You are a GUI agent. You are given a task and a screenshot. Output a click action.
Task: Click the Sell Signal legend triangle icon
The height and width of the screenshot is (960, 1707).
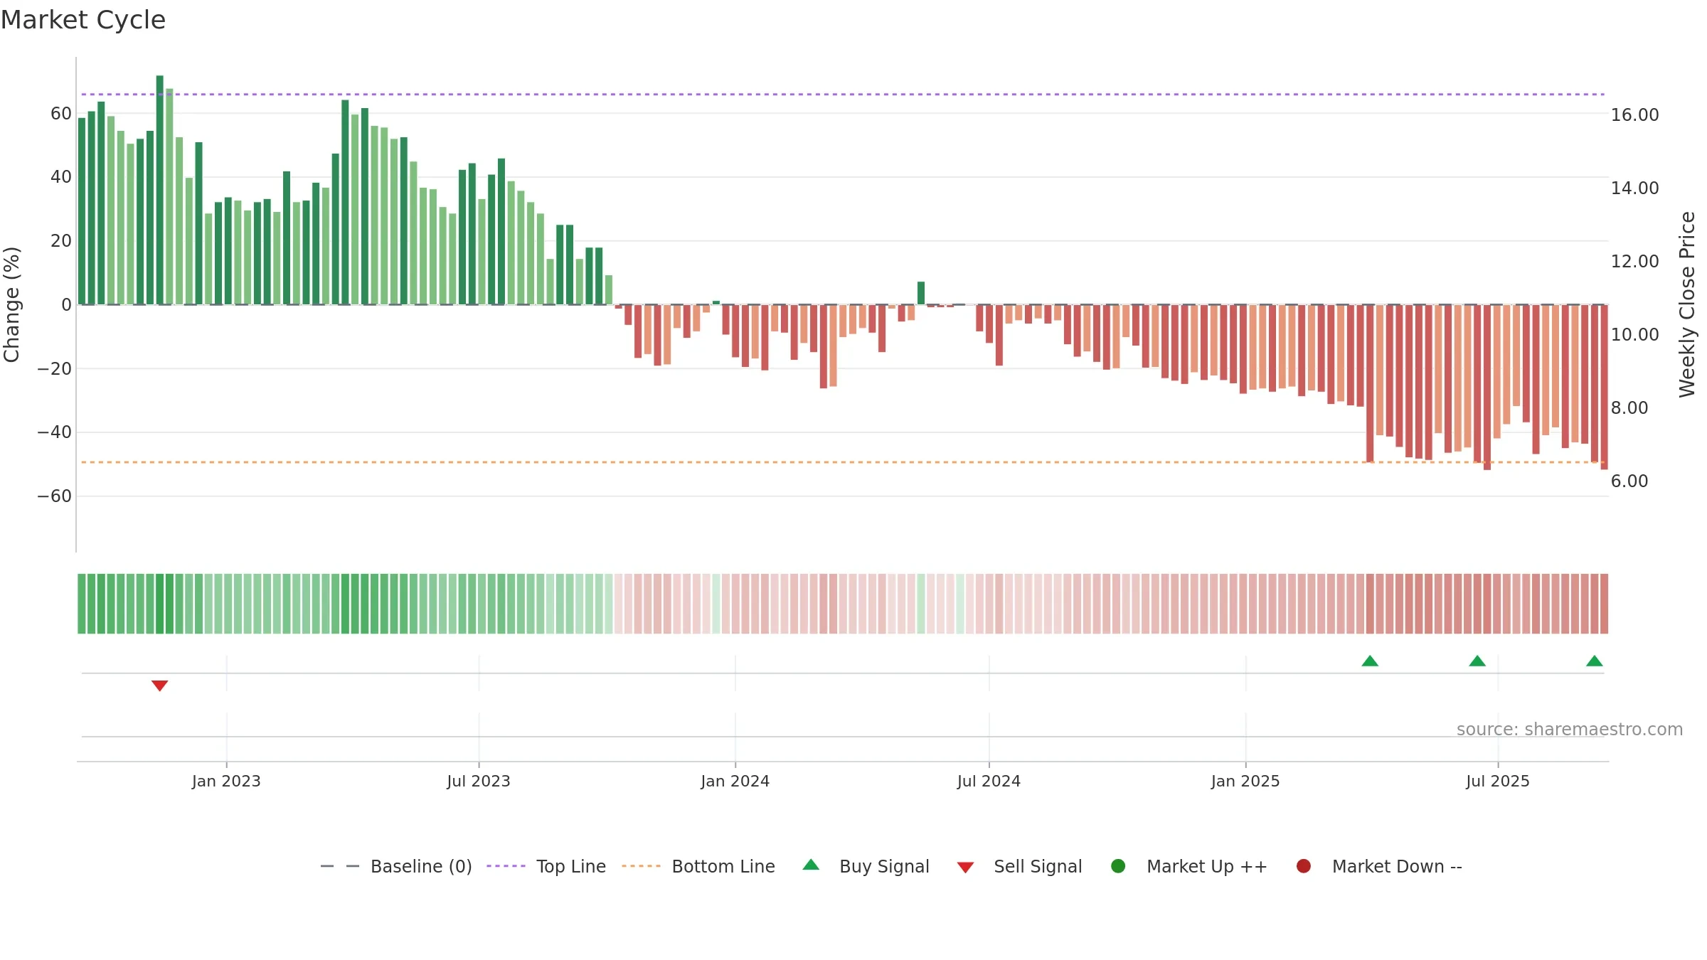965,868
